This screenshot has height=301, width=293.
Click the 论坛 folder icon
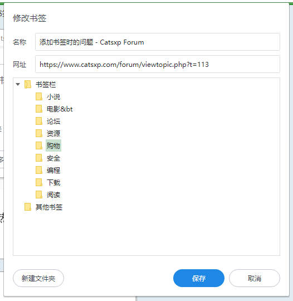(x=39, y=121)
